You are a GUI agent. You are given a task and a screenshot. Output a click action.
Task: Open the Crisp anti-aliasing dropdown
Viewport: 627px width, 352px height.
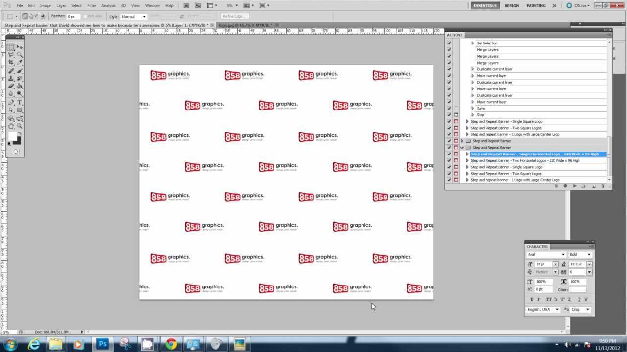coord(588,309)
